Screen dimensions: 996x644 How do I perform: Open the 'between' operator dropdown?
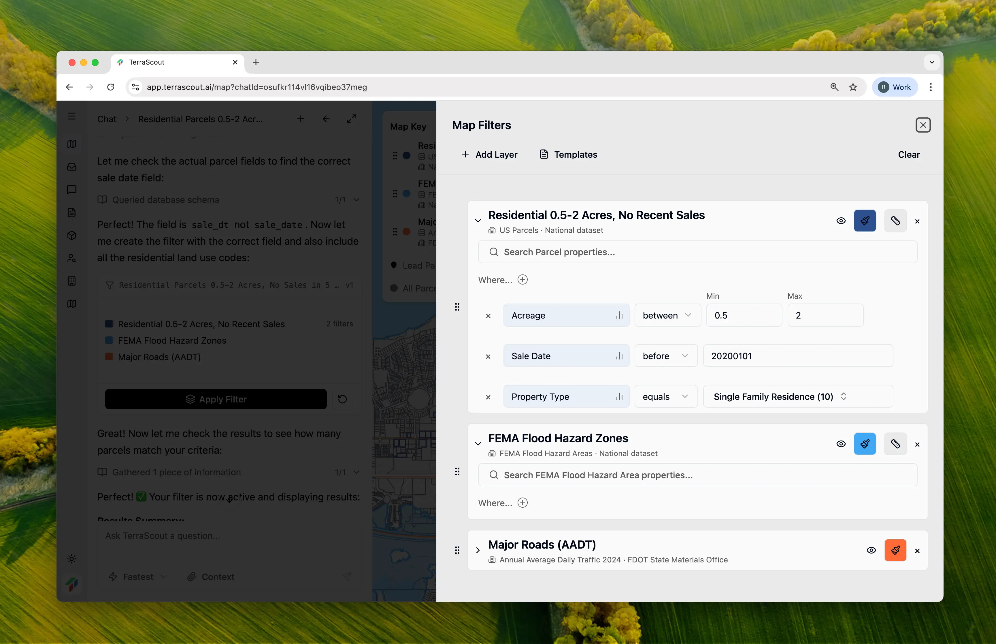click(667, 315)
